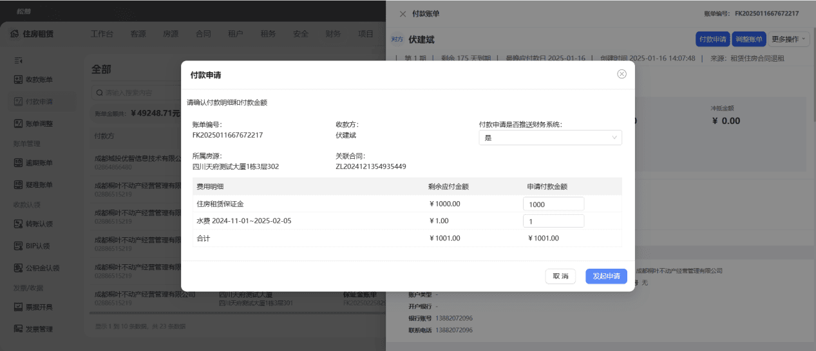Edit the 住房租赁保证金 payment amount field
The width and height of the screenshot is (816, 351).
[553, 204]
